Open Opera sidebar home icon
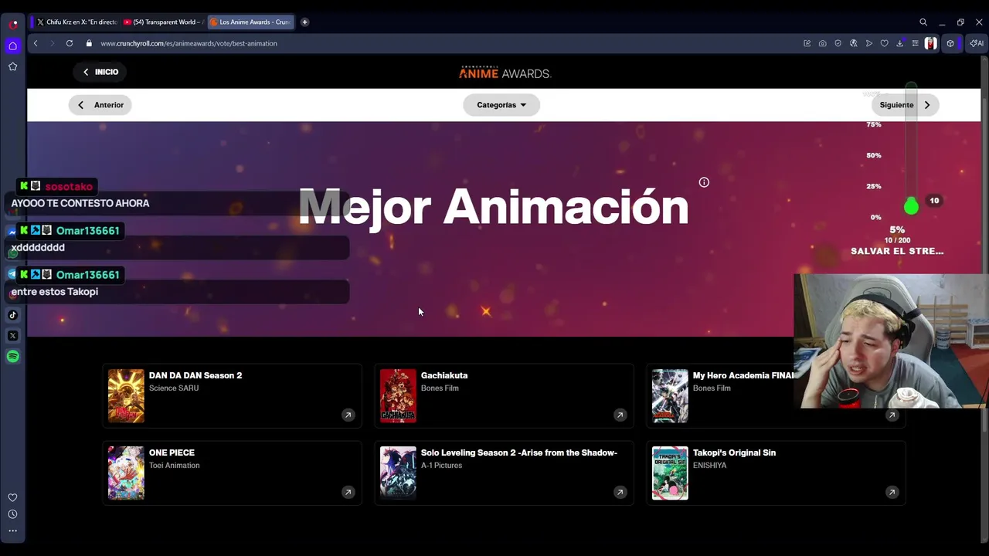The image size is (989, 556). tap(12, 46)
